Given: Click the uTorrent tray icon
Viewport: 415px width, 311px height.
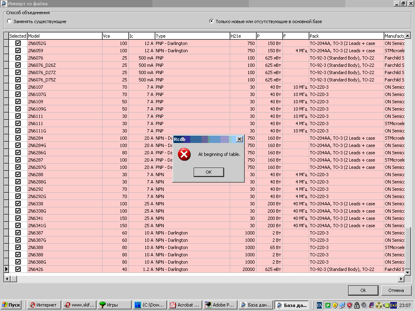Looking at the screenshot, I should (328, 305).
